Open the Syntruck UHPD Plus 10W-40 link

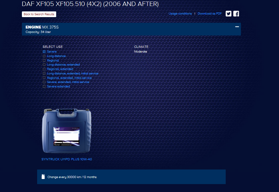click(x=67, y=159)
